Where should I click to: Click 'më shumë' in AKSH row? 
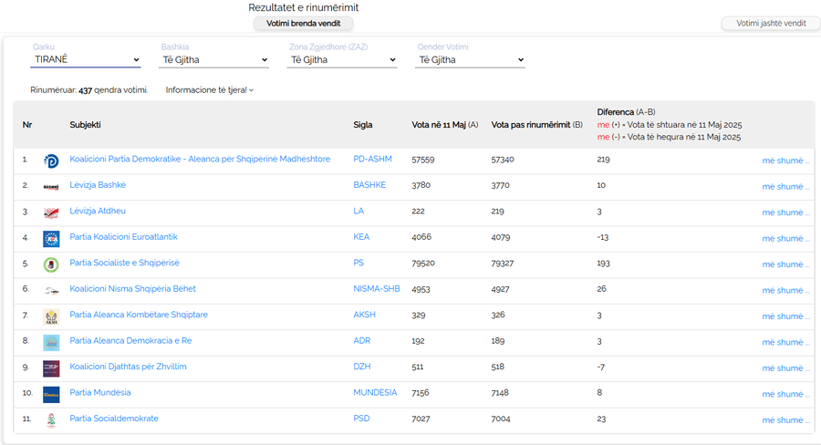pos(786,316)
